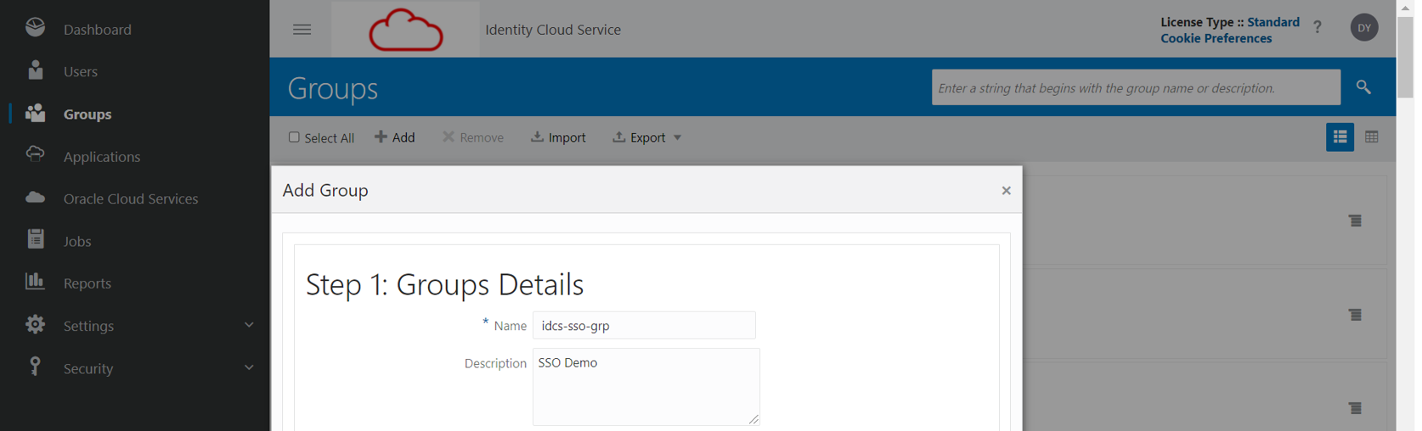Image resolution: width=1422 pixels, height=431 pixels.
Task: Switch to table grid view
Action: click(1371, 137)
